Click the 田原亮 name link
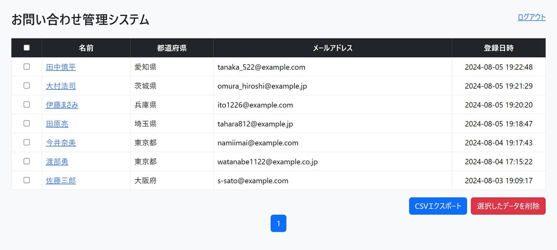 pos(57,124)
